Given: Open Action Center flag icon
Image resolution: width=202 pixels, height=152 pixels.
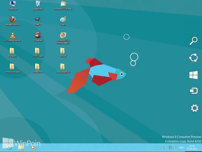Looking at the screenshot, I should tap(165, 148).
